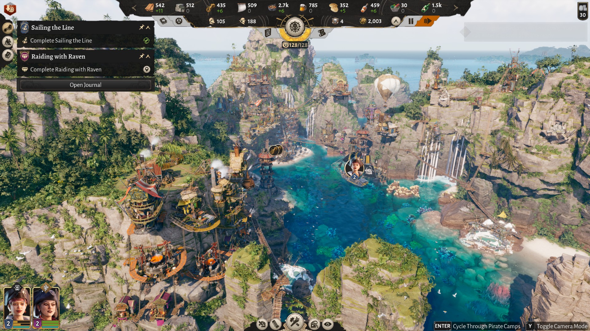
Task: Click the Open Journal button
Action: pos(85,85)
